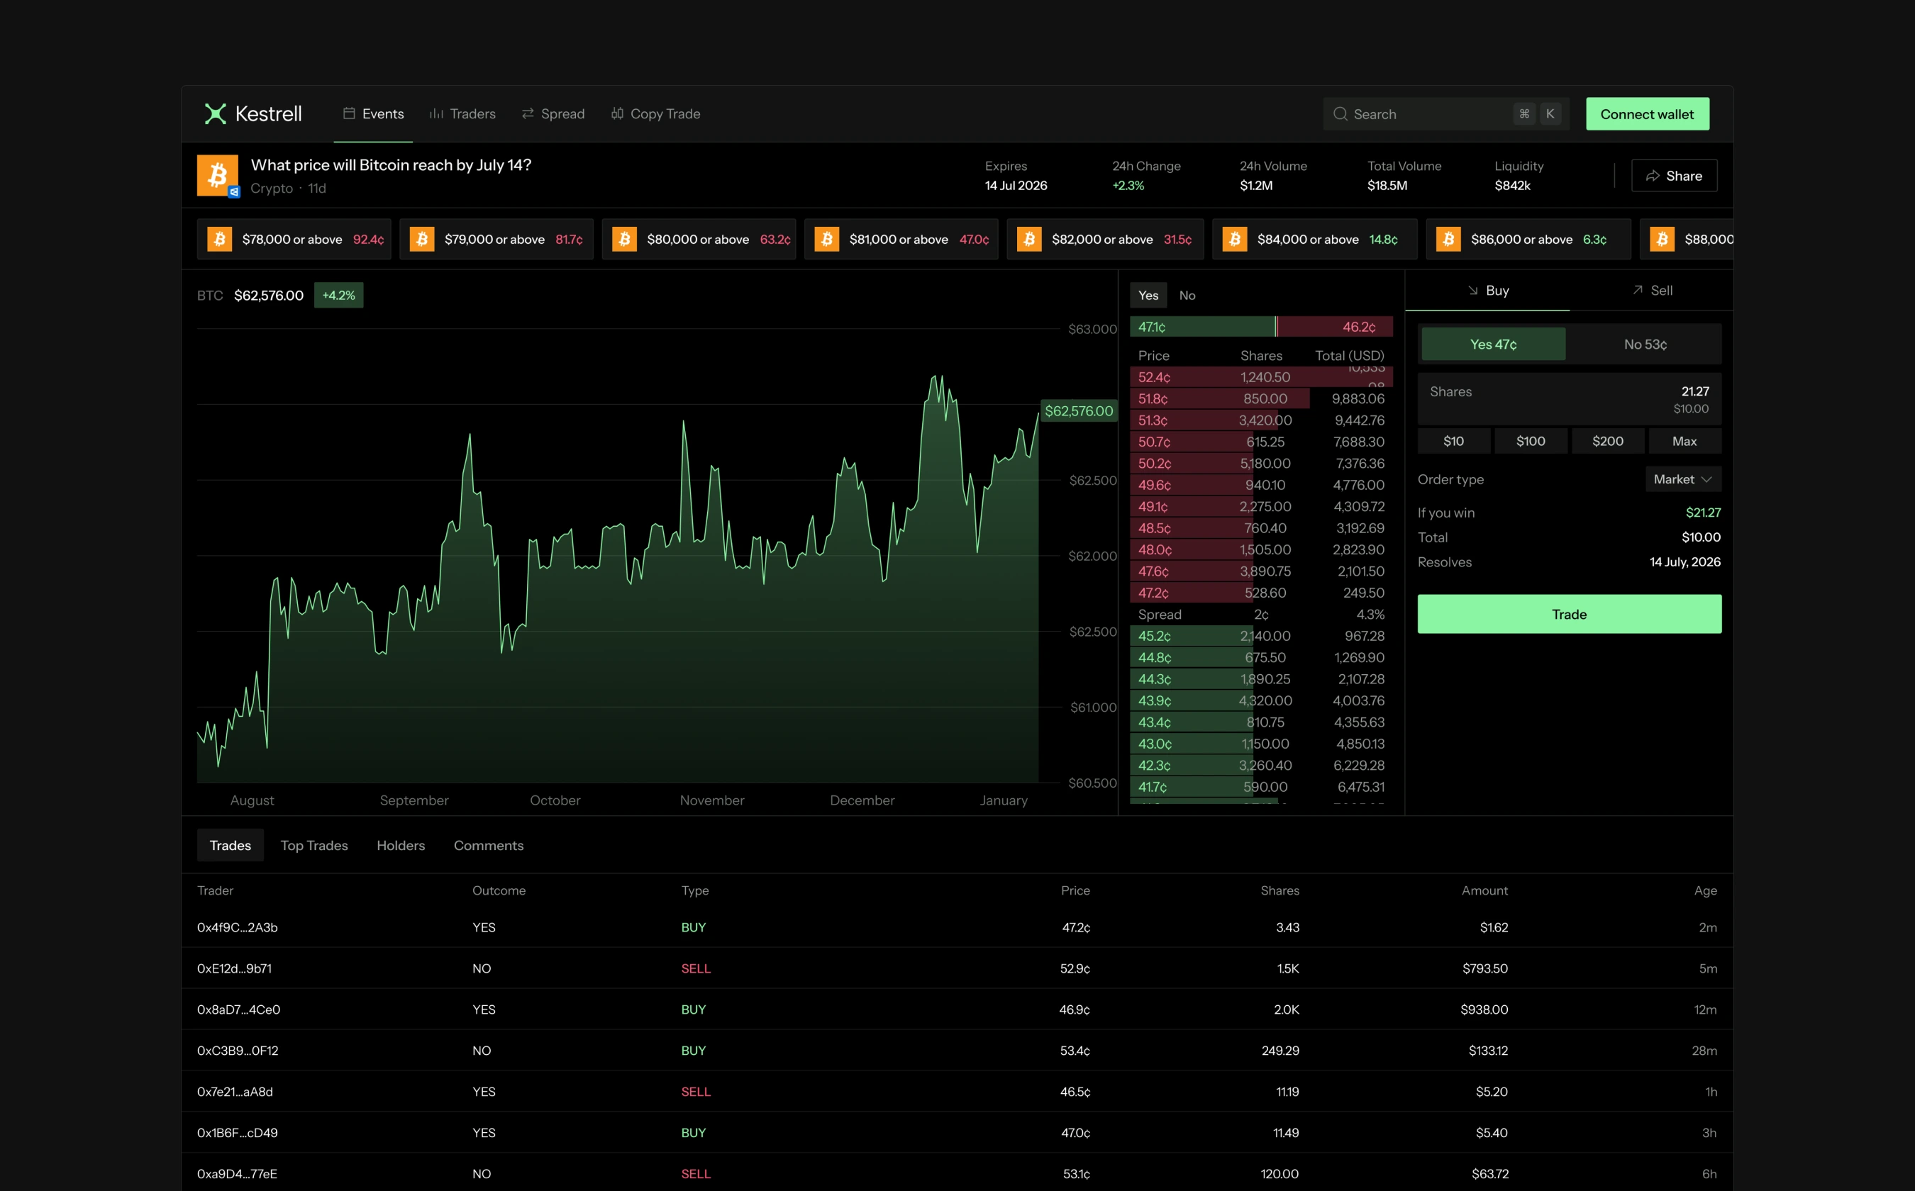
Task: Click the 47.1¢ / 46.2¢ depth bar
Action: click(1261, 327)
